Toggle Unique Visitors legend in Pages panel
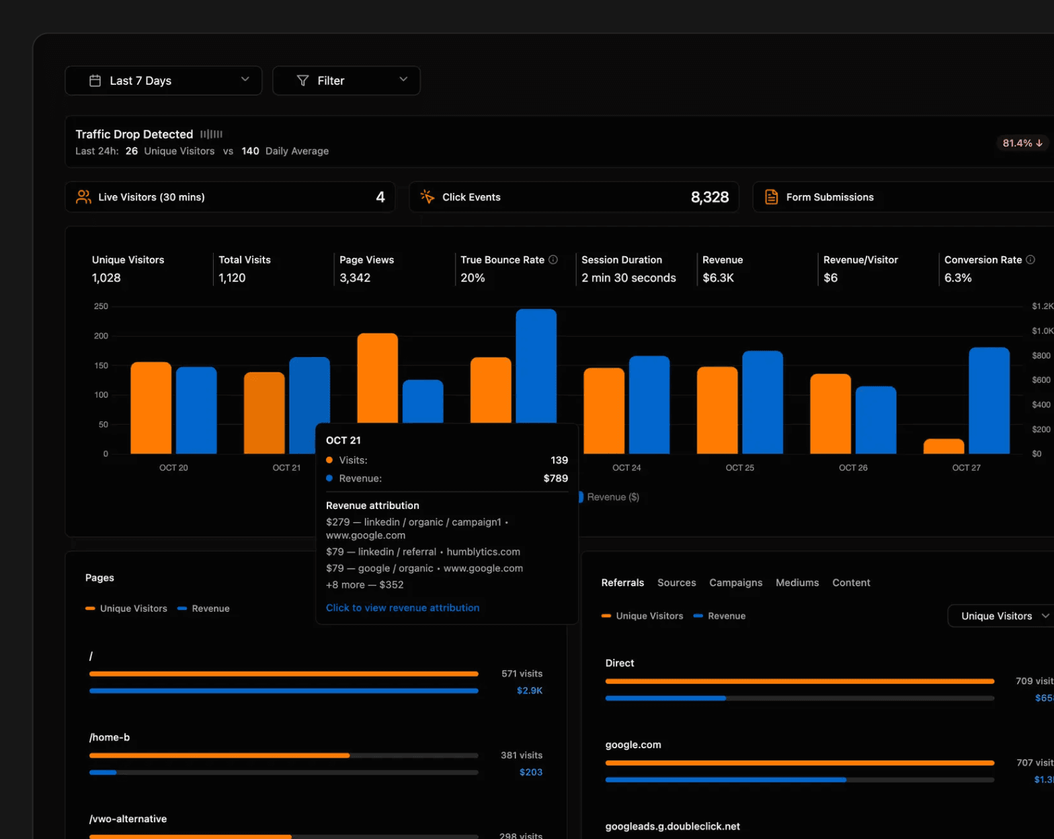The width and height of the screenshot is (1054, 839). (126, 608)
